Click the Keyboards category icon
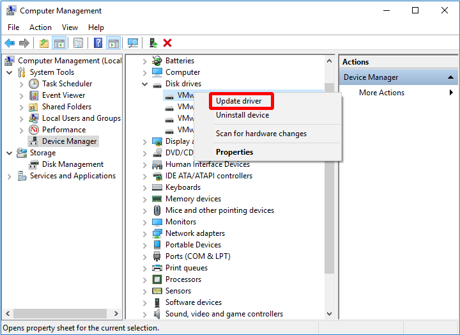This screenshot has height=335, width=460. pos(157,187)
